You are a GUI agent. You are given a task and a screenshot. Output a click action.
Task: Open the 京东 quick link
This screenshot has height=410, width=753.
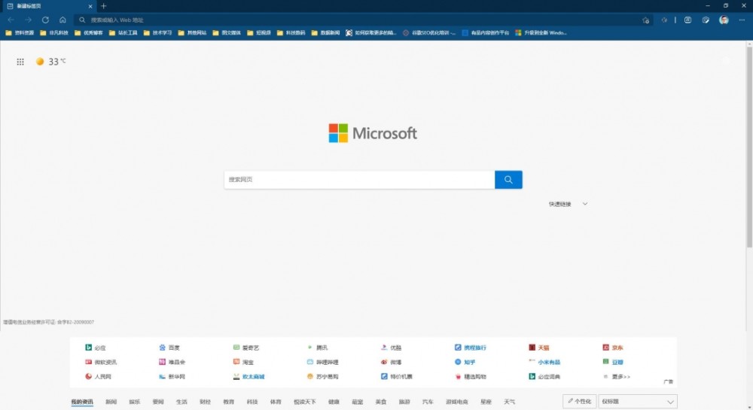pos(613,348)
